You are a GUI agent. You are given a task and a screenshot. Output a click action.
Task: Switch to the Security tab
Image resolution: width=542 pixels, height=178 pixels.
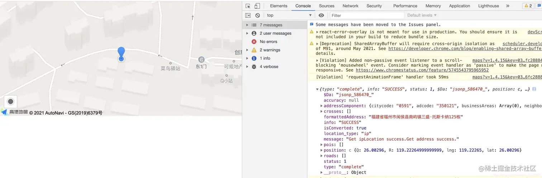374,6
